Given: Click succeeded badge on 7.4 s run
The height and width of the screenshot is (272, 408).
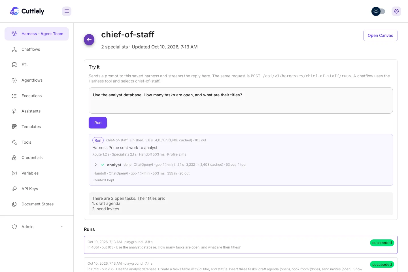Looking at the screenshot, I should (x=382, y=264).
